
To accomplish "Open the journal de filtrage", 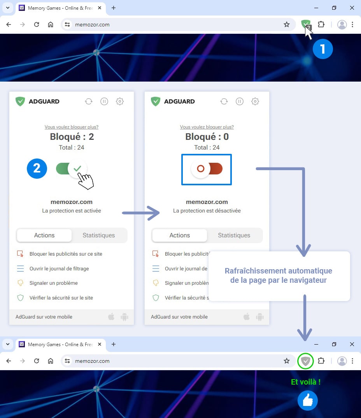I will tap(60, 268).
